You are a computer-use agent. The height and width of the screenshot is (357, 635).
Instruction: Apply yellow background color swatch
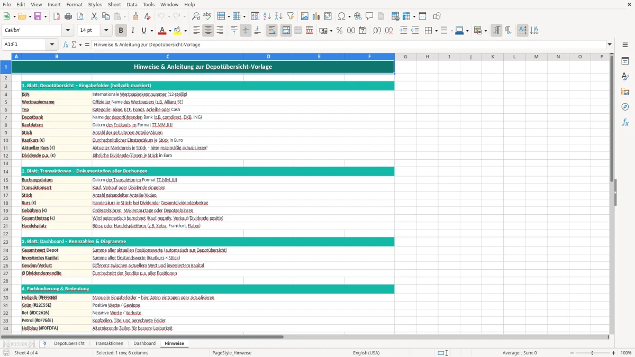[178, 31]
